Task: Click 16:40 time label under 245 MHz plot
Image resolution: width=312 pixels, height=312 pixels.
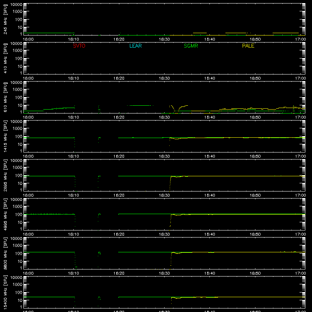Action: point(209,39)
